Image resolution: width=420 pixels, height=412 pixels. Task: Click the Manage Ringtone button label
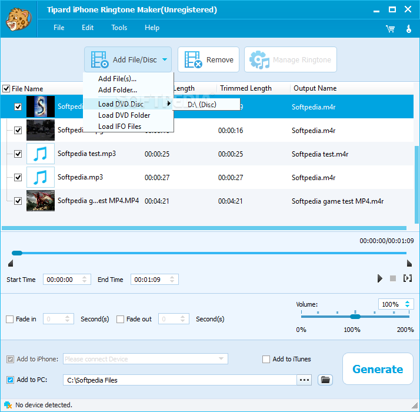click(x=302, y=60)
